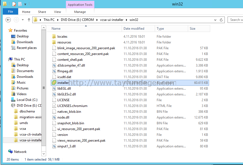This screenshot has width=243, height=165.
Task: Click vcsa-ui-installer in the address breadcrumb
Action: [112, 20]
